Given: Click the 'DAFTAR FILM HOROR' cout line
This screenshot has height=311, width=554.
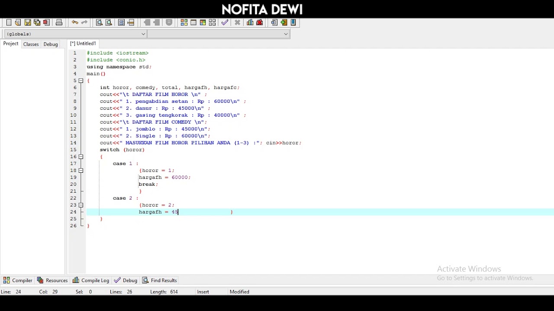Looking at the screenshot, I should tap(154, 95).
